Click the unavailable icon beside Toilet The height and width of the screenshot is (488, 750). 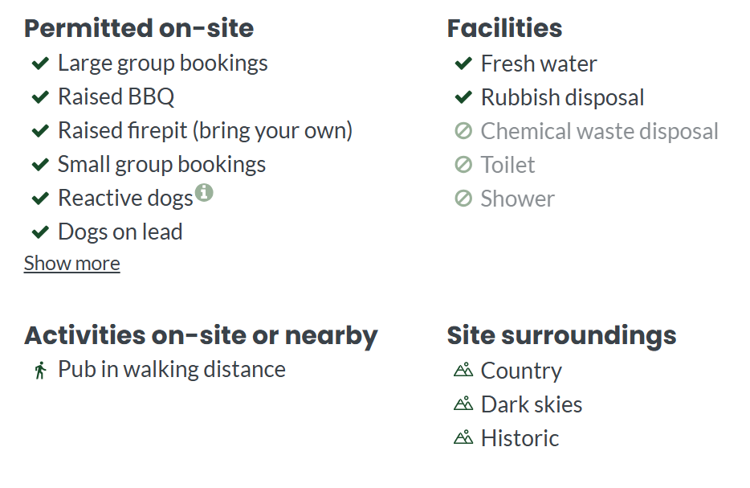click(463, 165)
